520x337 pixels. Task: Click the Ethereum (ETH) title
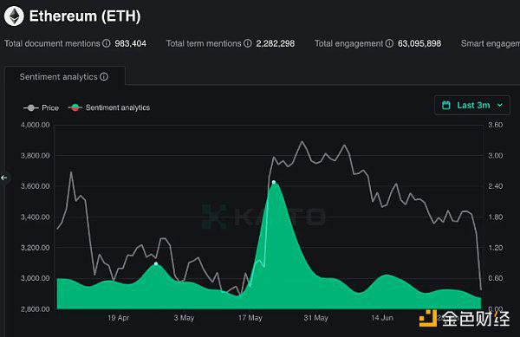(85, 16)
